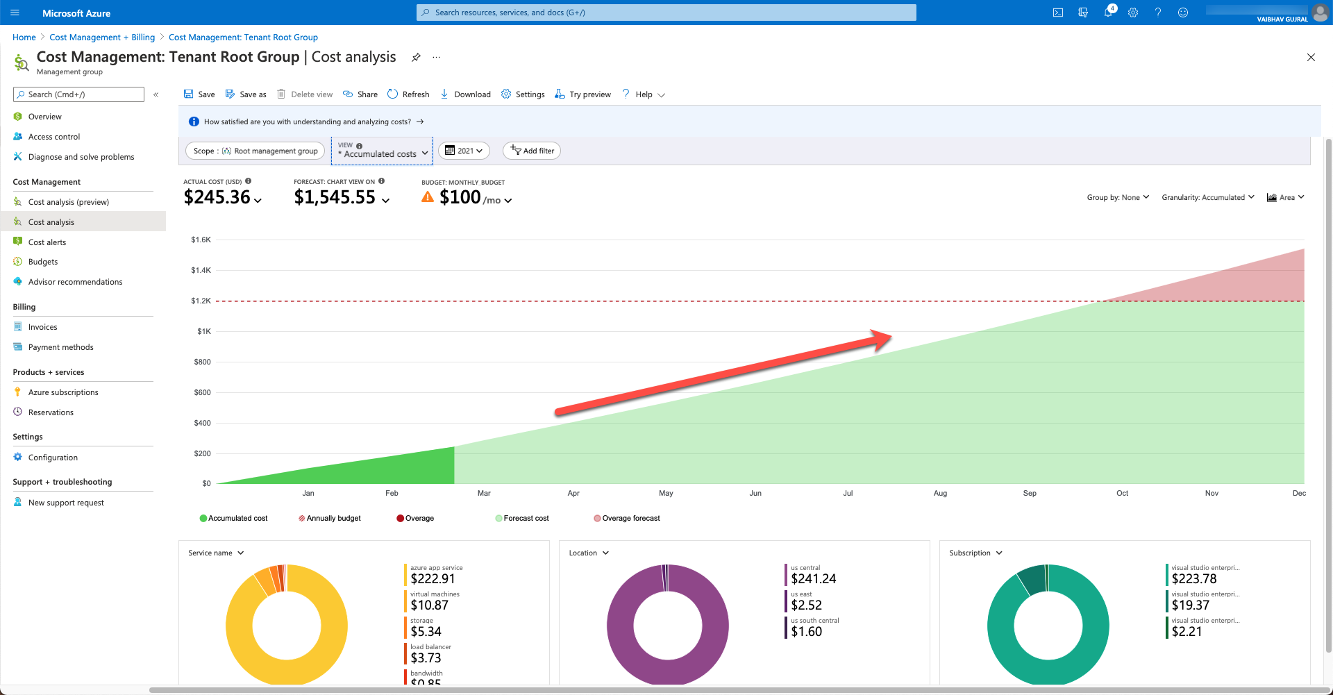The image size is (1333, 695).
Task: Open the hamburger portal menu
Action: [15, 12]
